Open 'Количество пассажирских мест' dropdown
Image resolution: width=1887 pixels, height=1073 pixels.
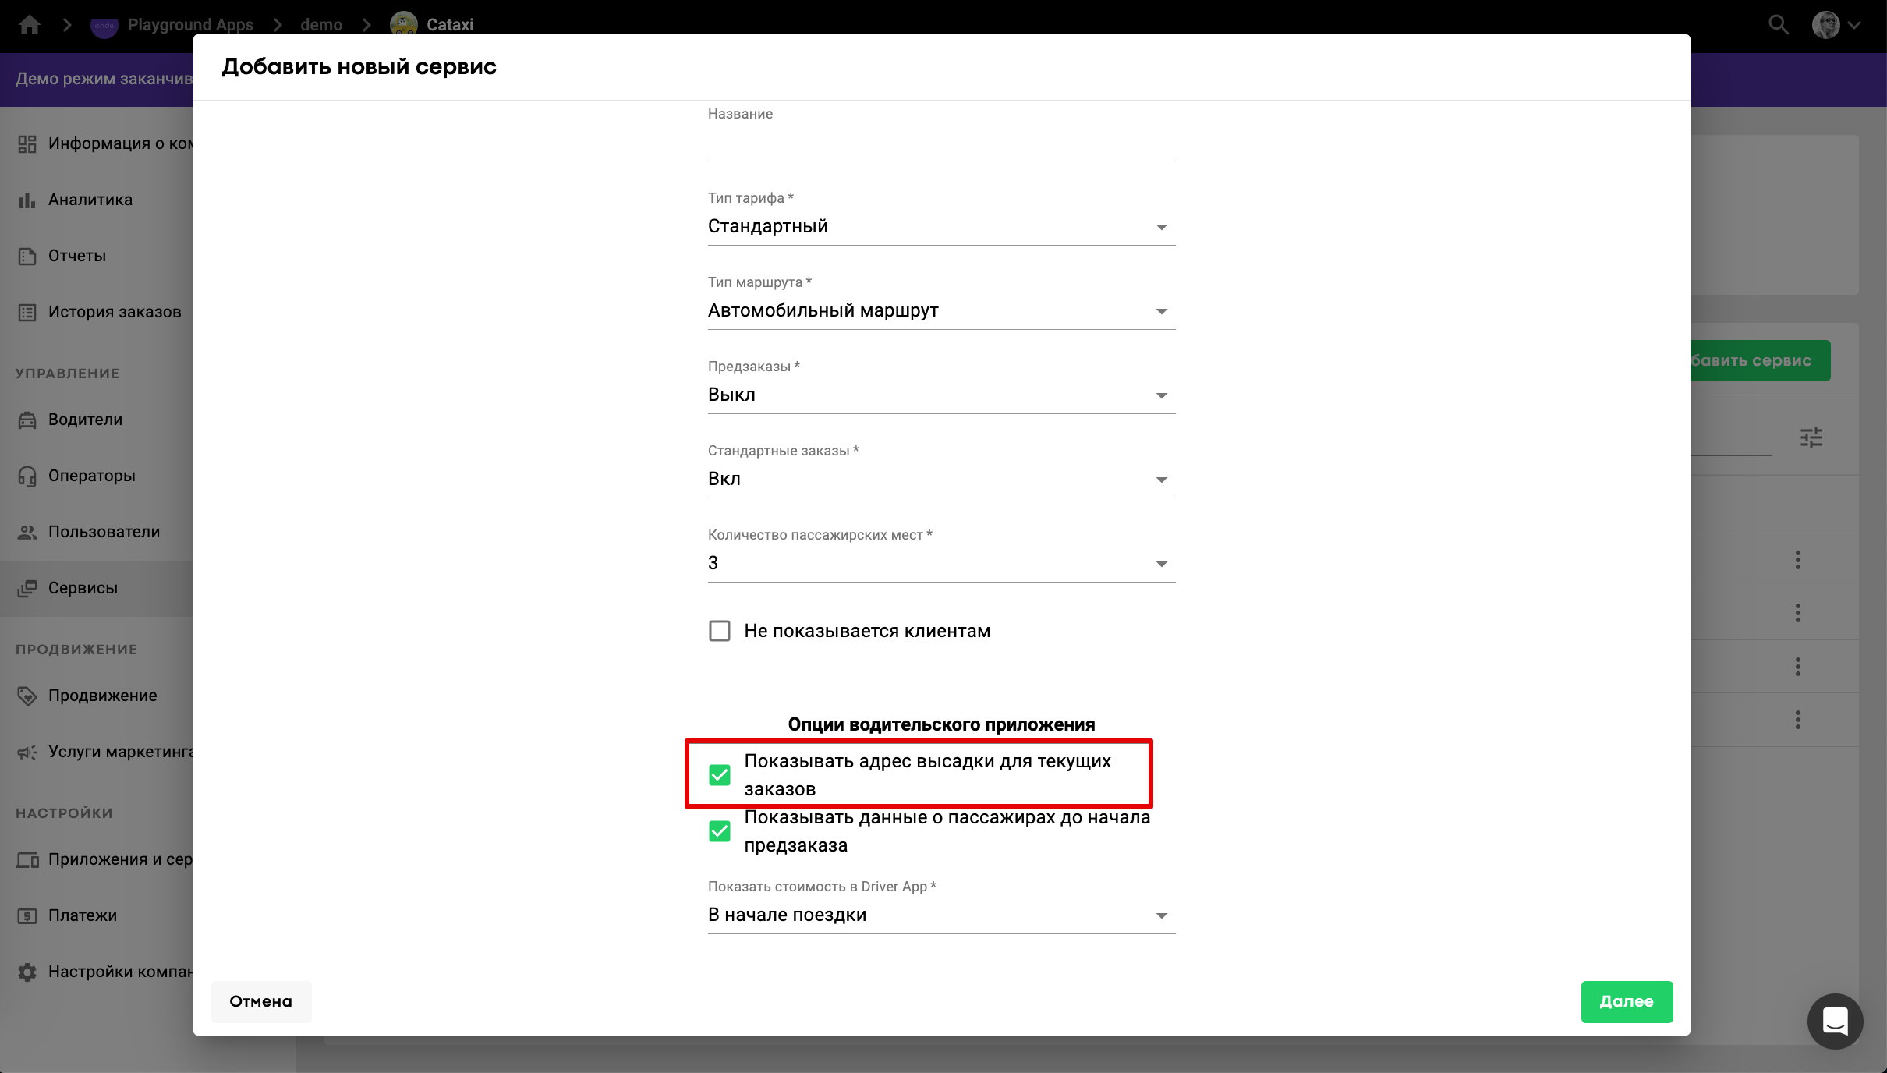click(940, 563)
